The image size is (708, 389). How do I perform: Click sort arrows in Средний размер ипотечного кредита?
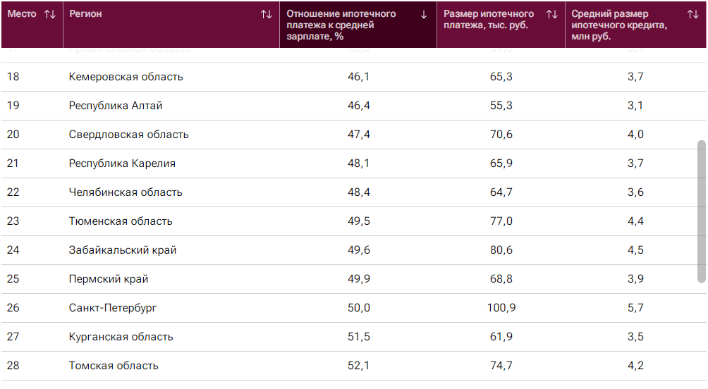tap(693, 14)
